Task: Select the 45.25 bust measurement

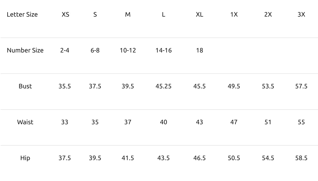Action: coord(164,86)
